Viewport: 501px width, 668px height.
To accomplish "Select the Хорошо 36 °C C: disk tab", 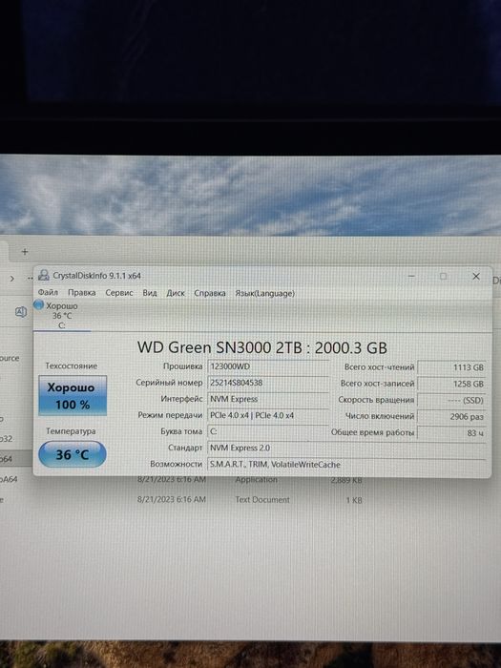I will click(62, 316).
